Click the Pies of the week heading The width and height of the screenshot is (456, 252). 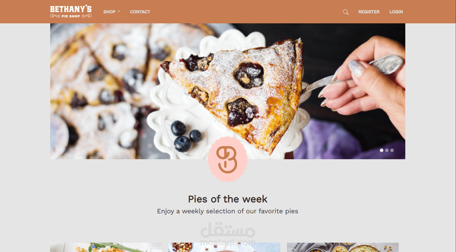227,199
